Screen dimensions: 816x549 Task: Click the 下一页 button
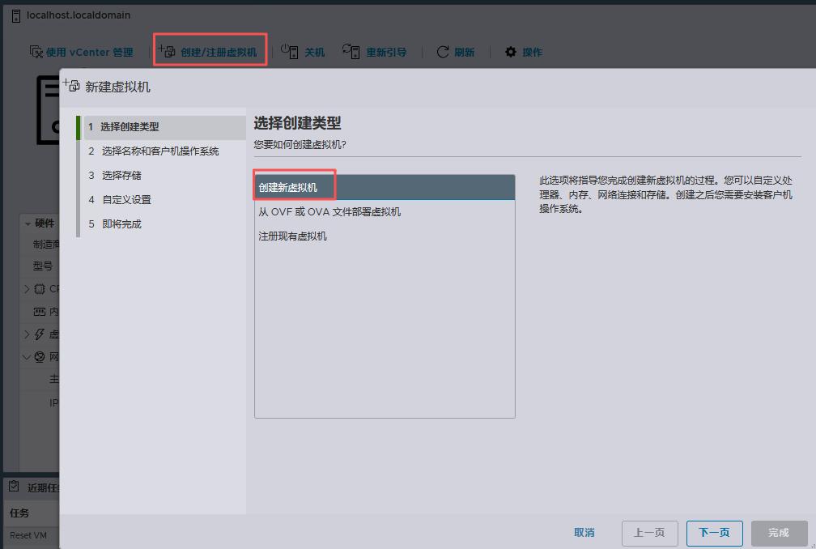713,533
